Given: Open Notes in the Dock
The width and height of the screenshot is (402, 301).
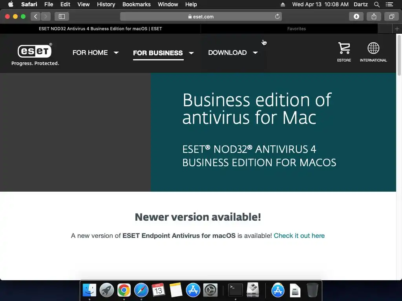Looking at the screenshot, I should click(176, 290).
